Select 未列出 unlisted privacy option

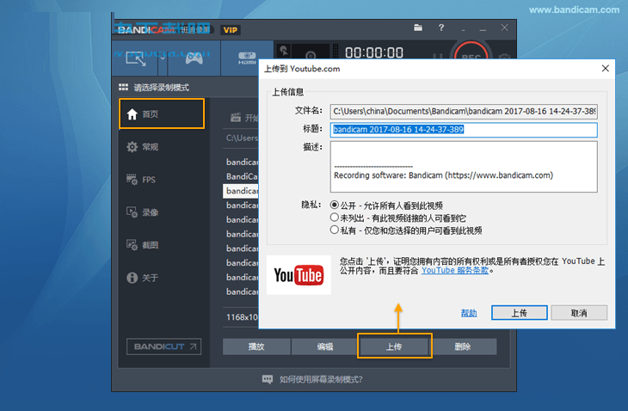(x=335, y=218)
